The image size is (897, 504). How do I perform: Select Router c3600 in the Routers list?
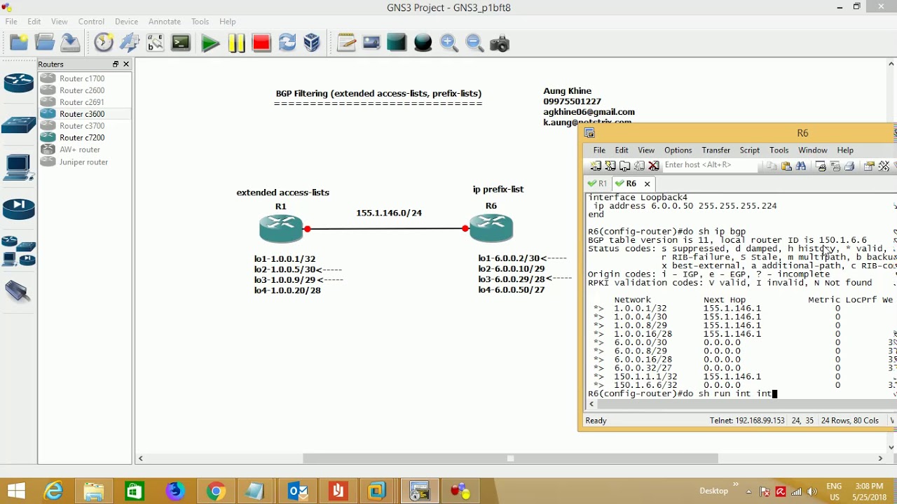pos(82,114)
